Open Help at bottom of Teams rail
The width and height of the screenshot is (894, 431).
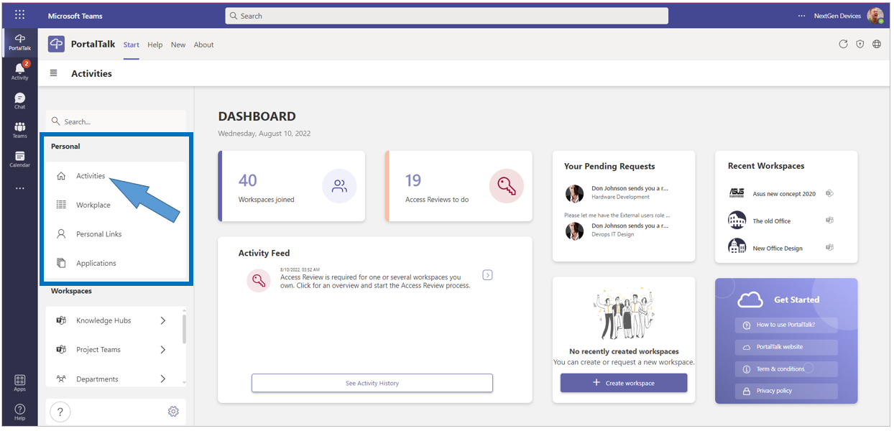19,412
